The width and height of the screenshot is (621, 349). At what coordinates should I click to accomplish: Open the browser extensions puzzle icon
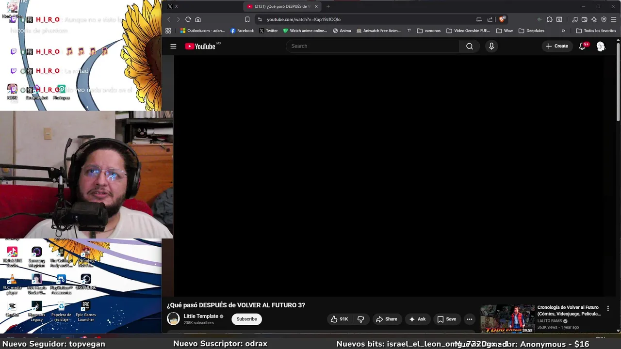549,19
